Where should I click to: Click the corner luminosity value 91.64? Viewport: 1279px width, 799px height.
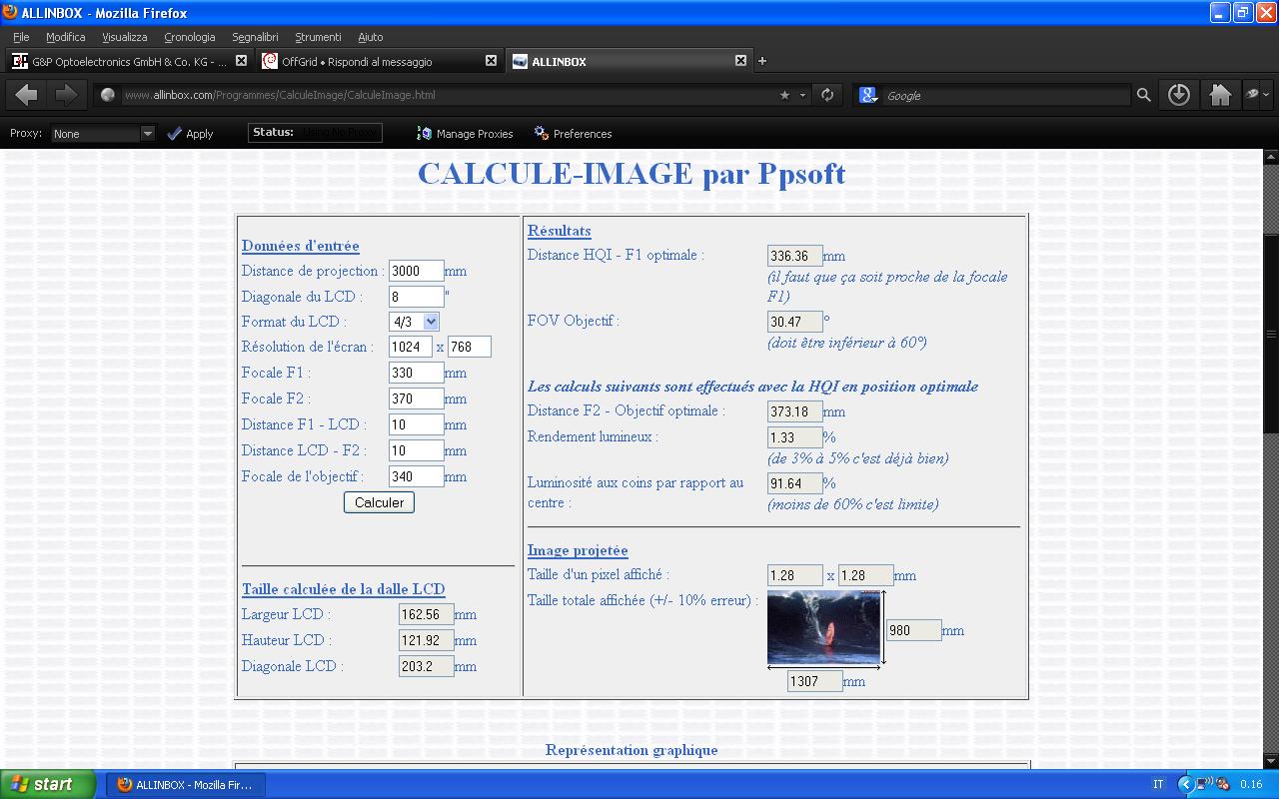794,483
